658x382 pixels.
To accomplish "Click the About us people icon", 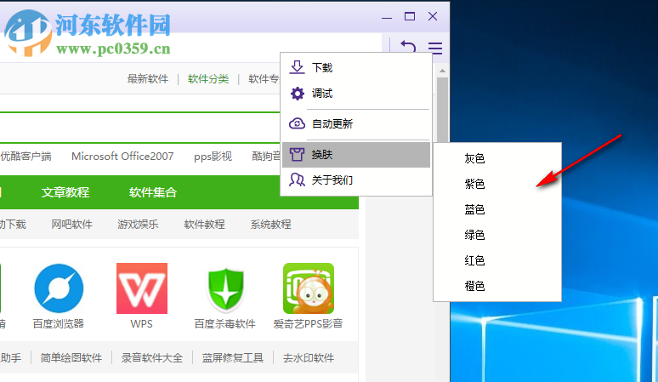I will coord(297,180).
